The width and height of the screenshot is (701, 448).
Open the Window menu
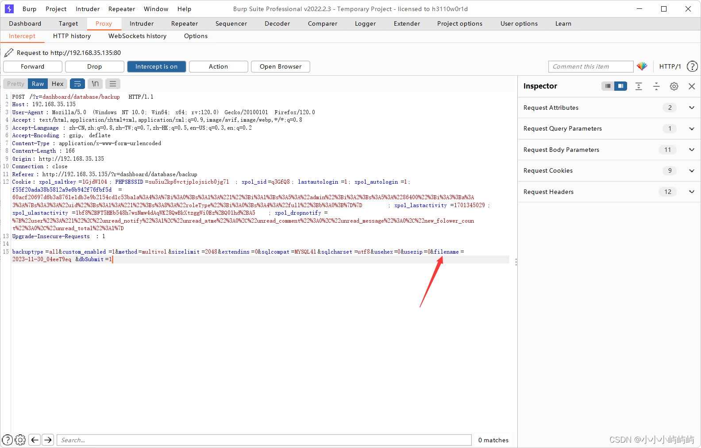click(x=156, y=9)
